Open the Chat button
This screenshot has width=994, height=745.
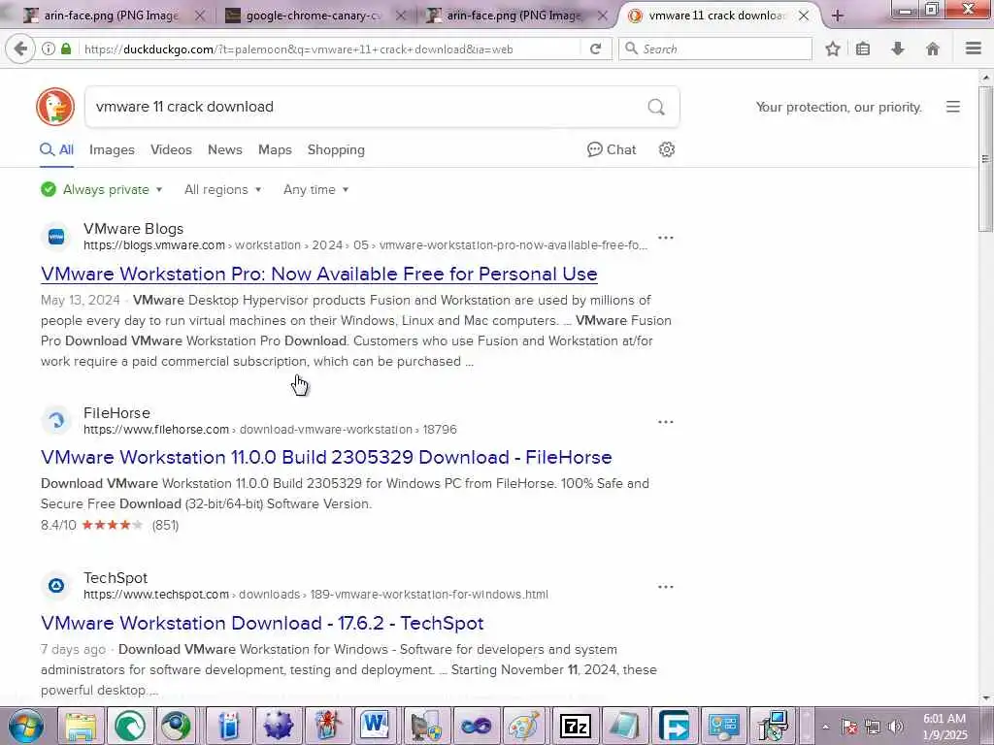(612, 149)
